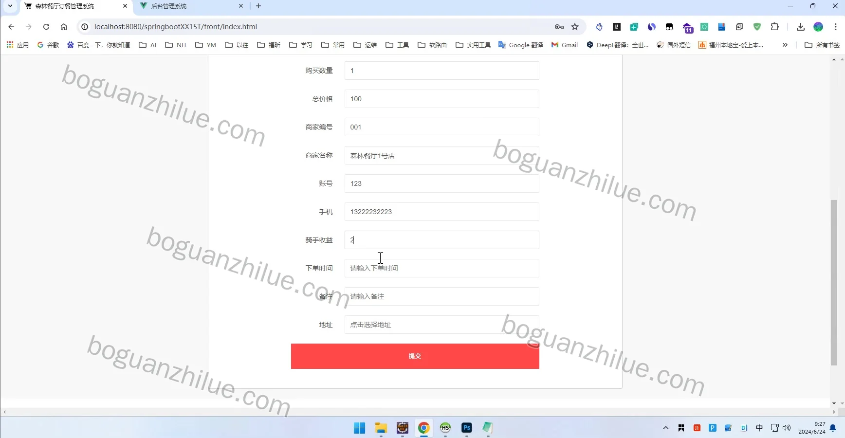Click the 账号 field showing 123
845x438 pixels.
[441, 183]
